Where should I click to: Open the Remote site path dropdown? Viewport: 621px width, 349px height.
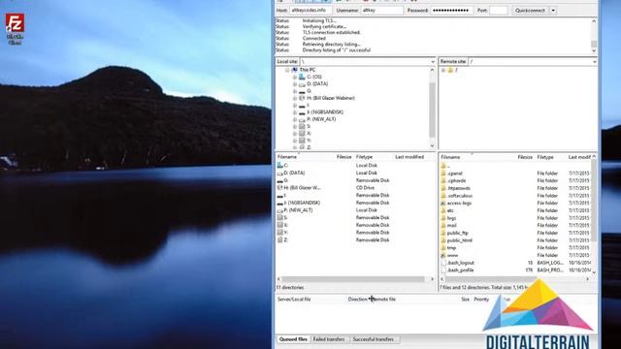click(x=594, y=62)
